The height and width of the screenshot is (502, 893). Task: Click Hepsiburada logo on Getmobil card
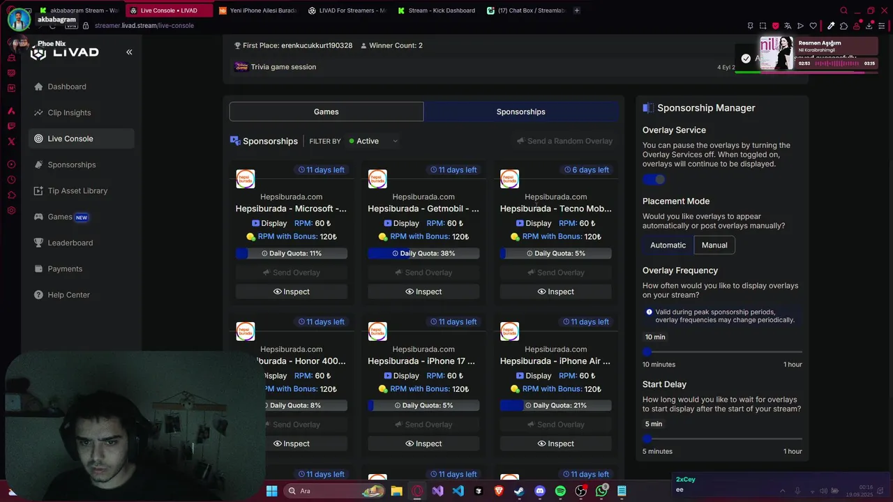pyautogui.click(x=377, y=178)
